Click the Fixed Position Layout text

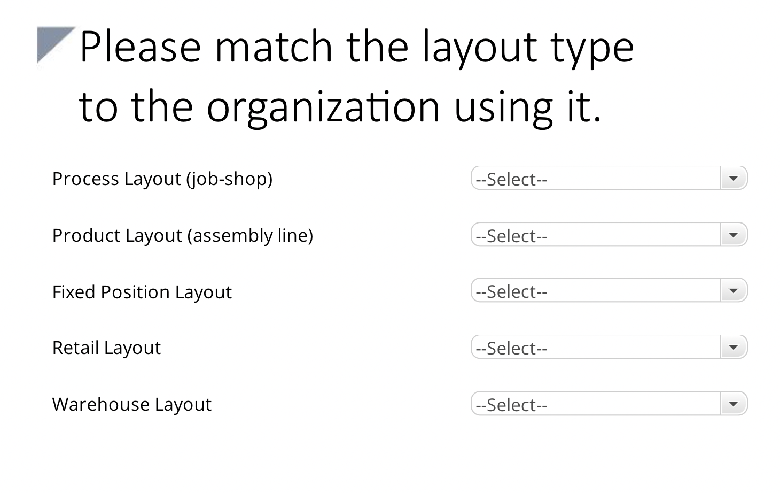142,292
